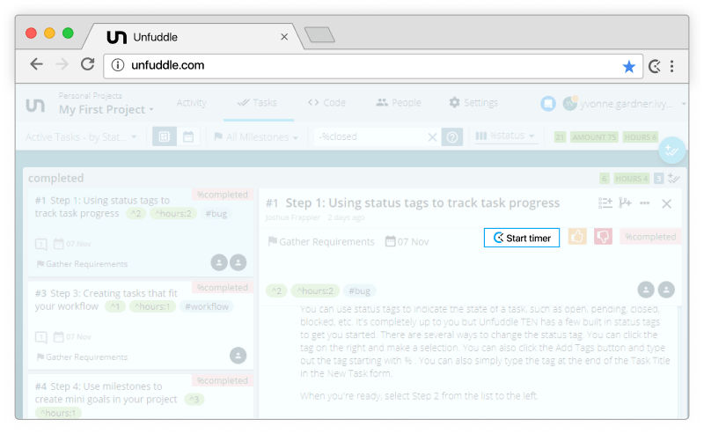Click the %completed tag on task #1 card

point(223,195)
